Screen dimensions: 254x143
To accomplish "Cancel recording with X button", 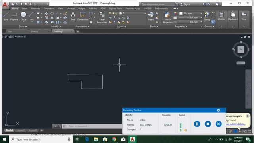I will click(x=219, y=124).
